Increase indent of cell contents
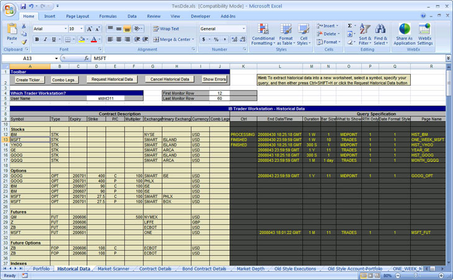 coord(145,39)
